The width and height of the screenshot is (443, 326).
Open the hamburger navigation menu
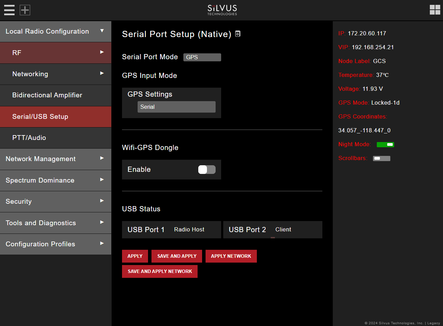click(9, 10)
